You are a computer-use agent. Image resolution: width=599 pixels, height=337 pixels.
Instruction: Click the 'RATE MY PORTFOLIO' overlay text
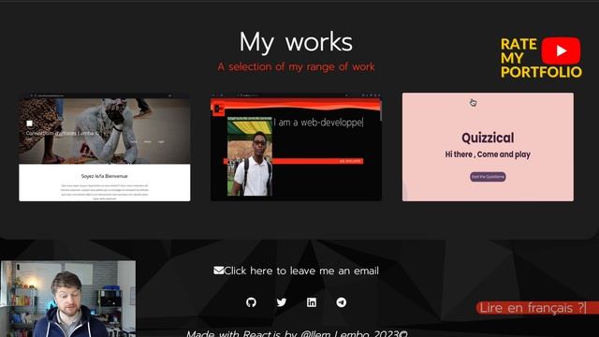[x=541, y=58]
